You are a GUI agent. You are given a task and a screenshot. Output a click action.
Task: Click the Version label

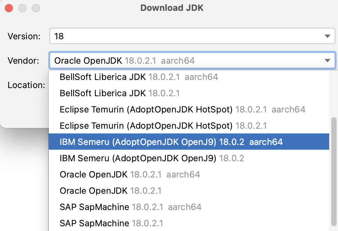(x=24, y=36)
